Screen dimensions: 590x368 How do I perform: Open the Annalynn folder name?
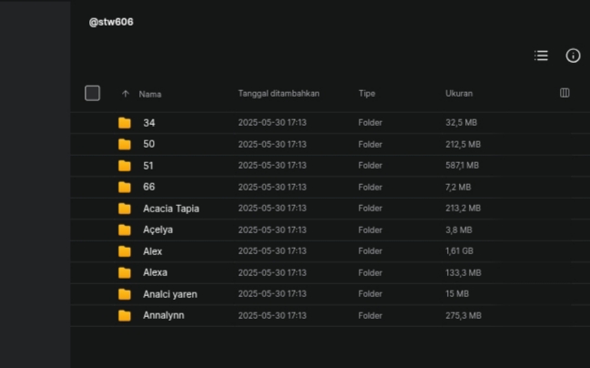tap(164, 315)
